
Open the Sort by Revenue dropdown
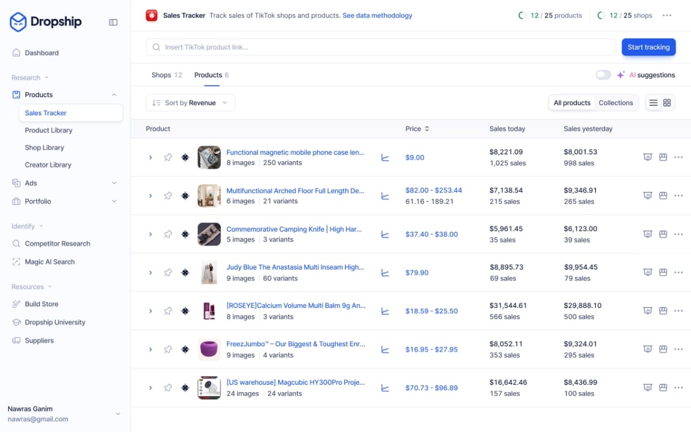(190, 103)
